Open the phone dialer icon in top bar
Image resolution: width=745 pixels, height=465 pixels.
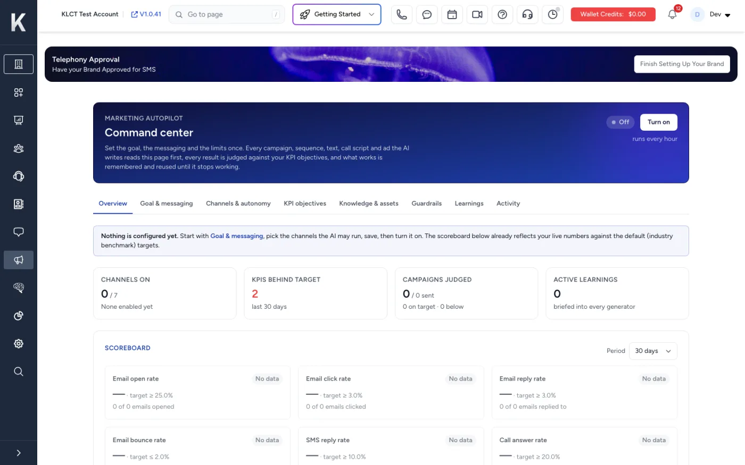[402, 14]
